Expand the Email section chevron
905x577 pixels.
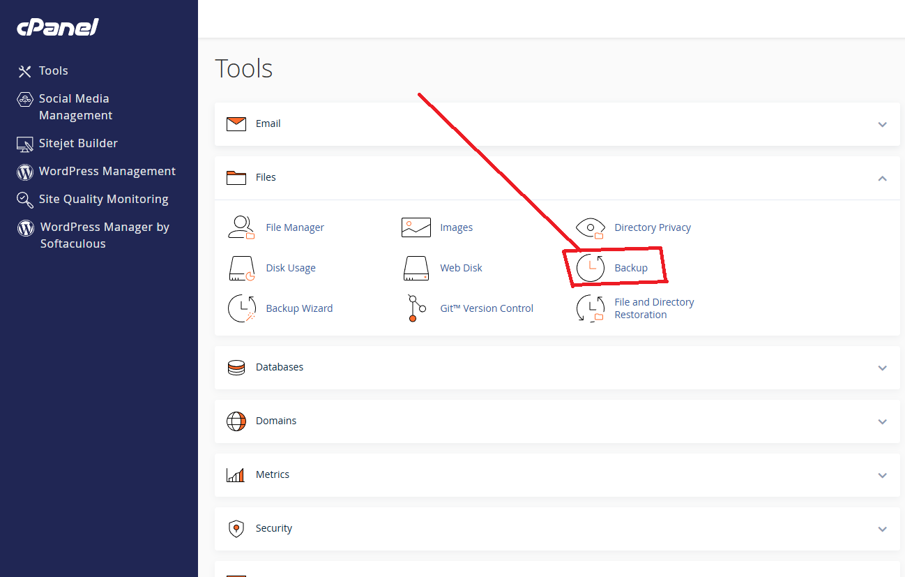click(882, 124)
